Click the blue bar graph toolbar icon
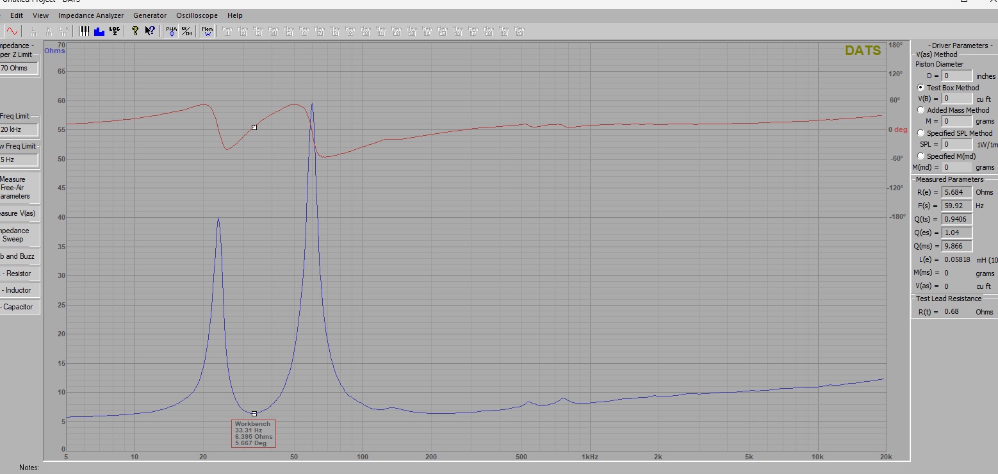The image size is (998, 474). click(x=99, y=30)
